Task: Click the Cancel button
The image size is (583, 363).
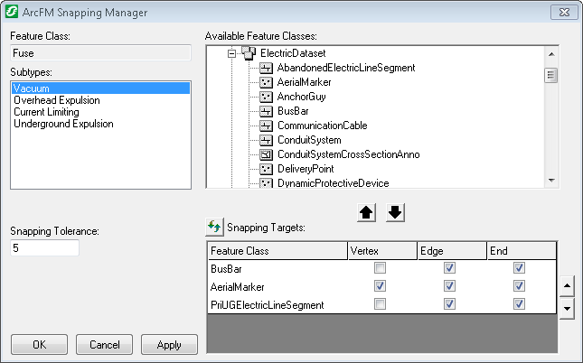Action: pos(105,344)
